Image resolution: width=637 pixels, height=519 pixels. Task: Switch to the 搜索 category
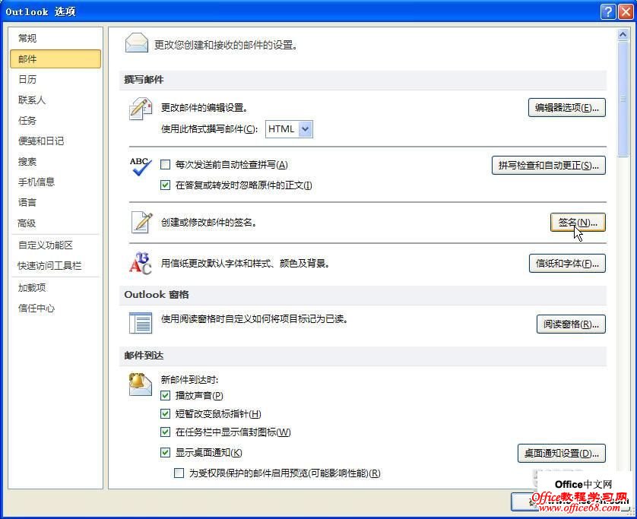(x=55, y=162)
